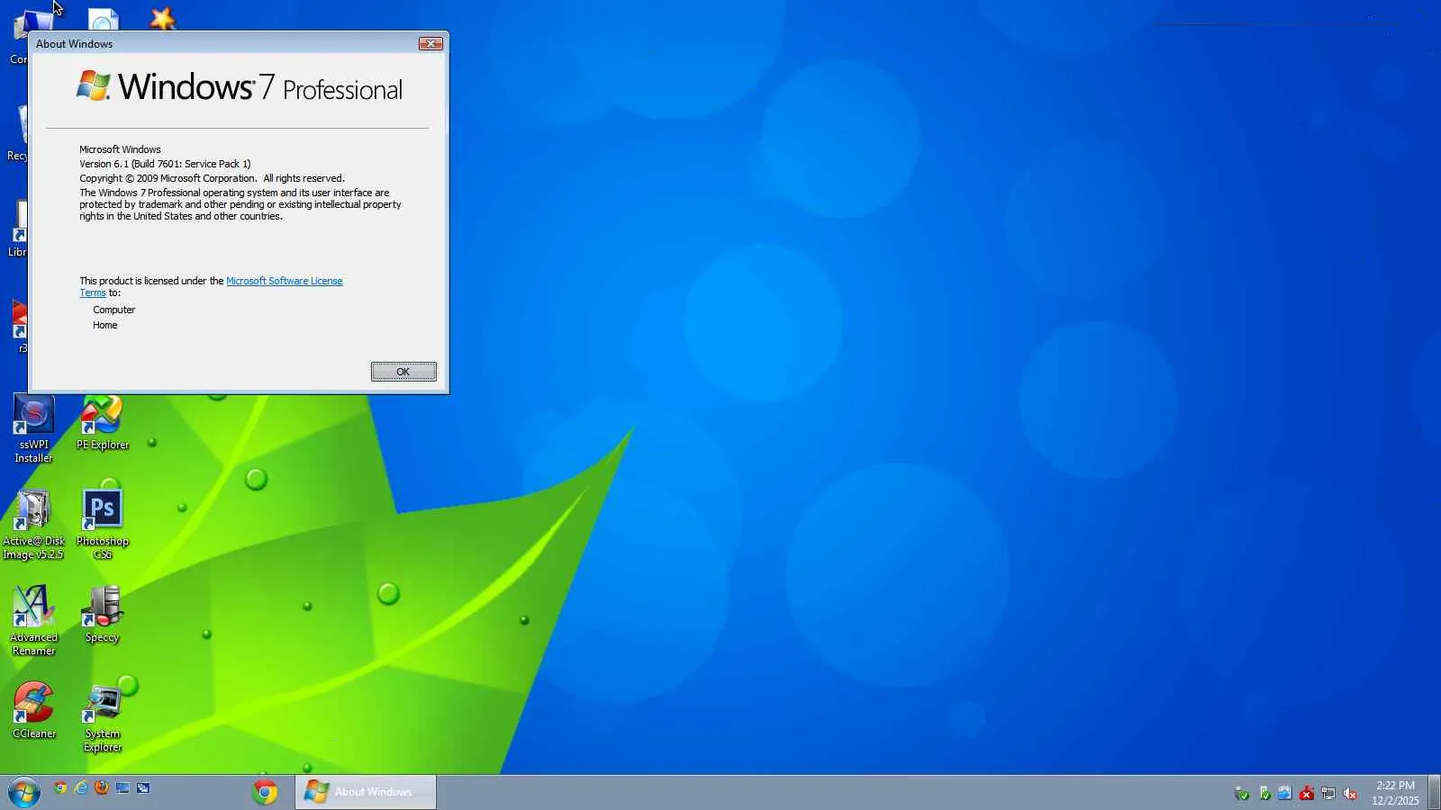This screenshot has width=1441, height=810.
Task: Select the Active@ Disk Image desktop icon
Action: coord(34,525)
